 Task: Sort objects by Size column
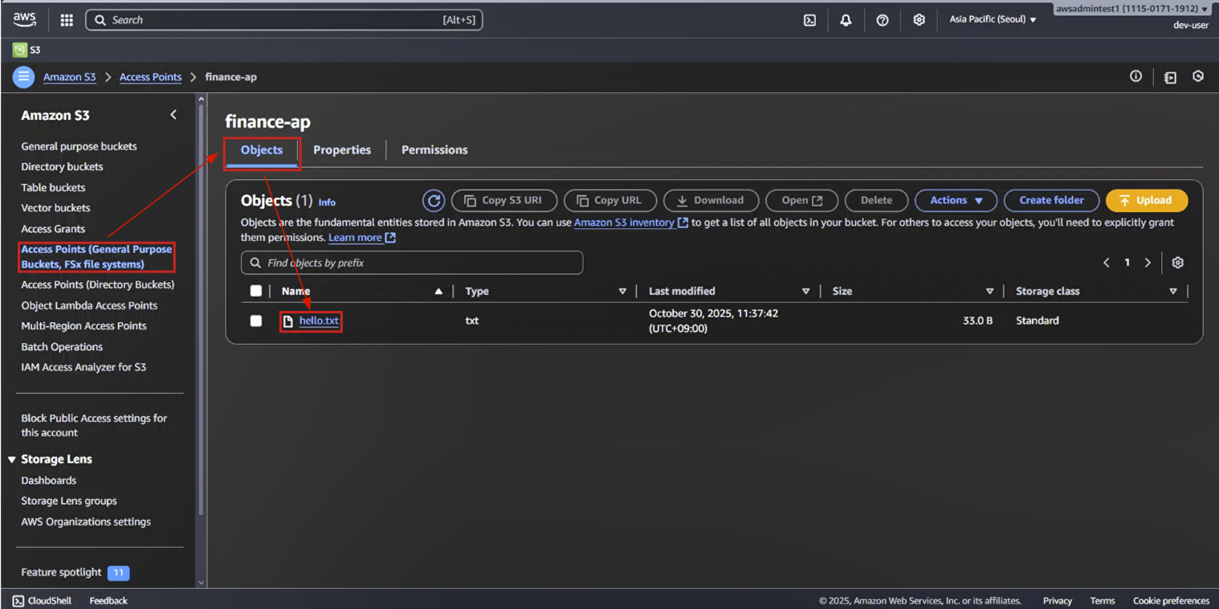click(989, 292)
